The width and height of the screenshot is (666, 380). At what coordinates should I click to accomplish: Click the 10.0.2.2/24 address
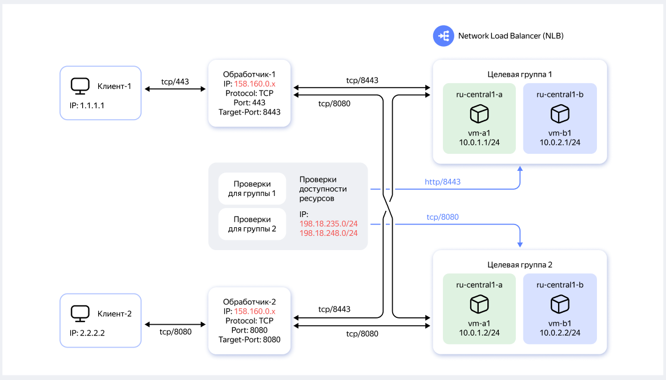(x=560, y=333)
